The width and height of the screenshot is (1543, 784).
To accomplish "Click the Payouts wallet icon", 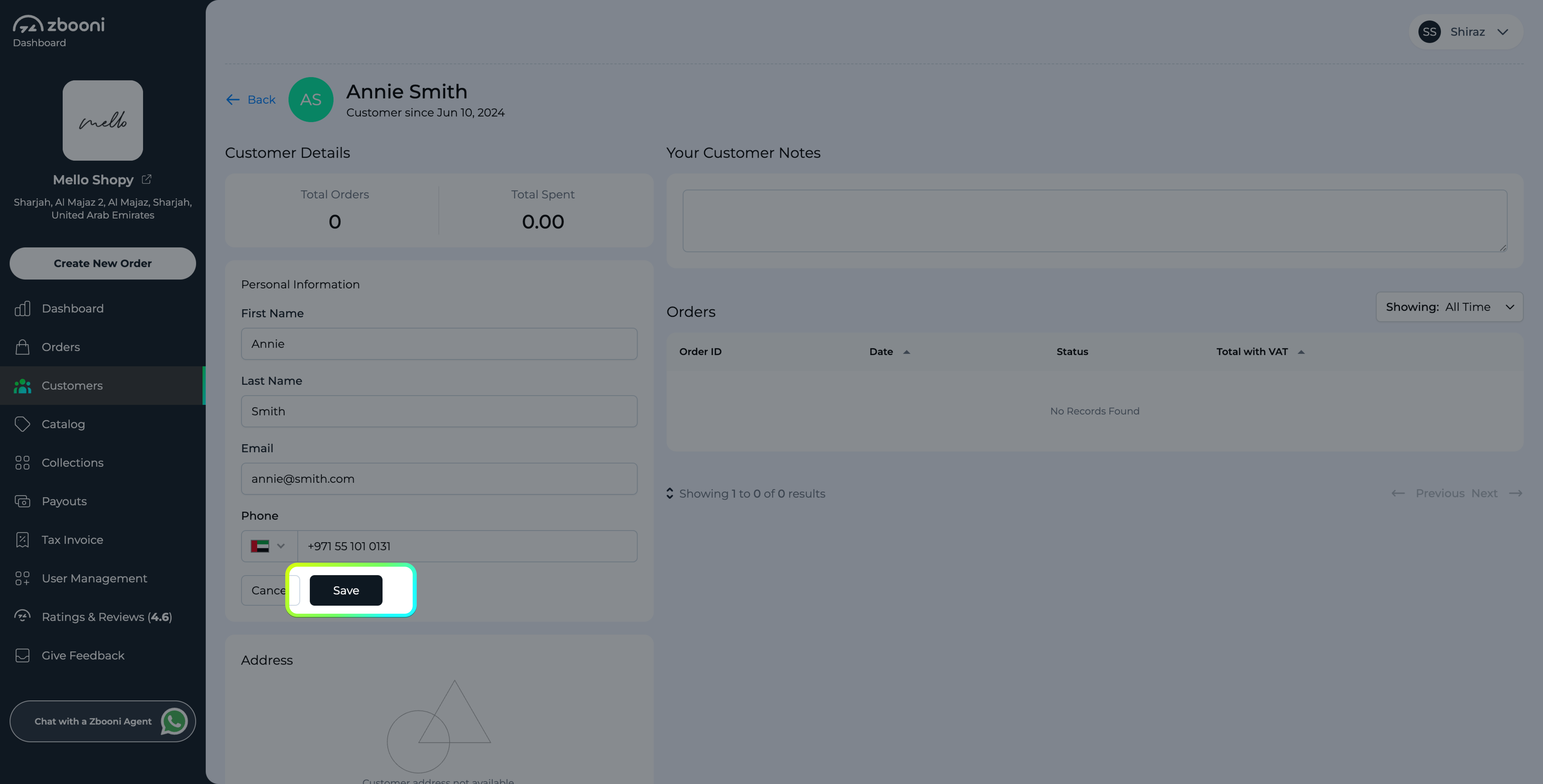I will (x=22, y=501).
